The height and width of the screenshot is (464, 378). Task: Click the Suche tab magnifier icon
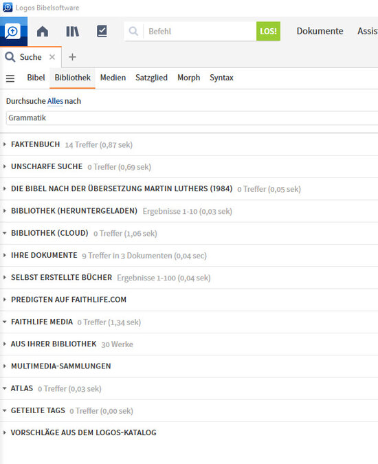10,57
